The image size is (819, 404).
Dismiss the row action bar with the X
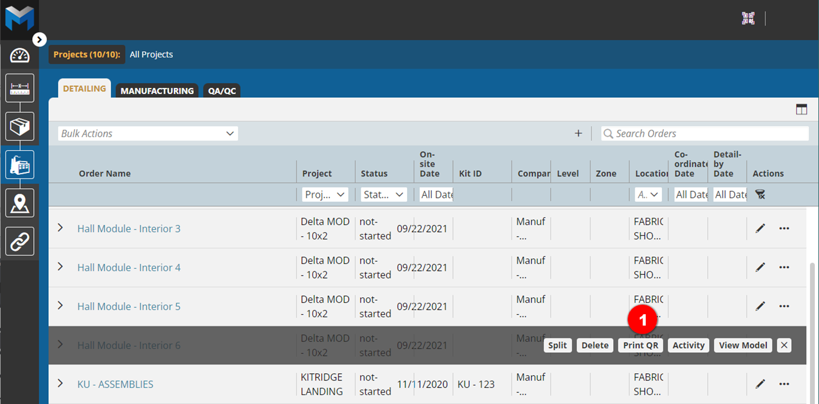[784, 345]
